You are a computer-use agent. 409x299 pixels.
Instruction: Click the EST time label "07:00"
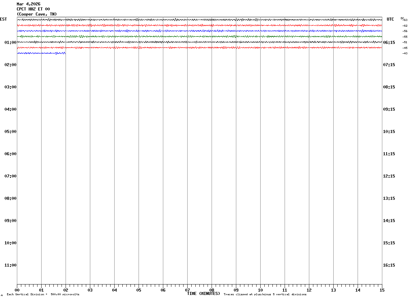(x=10, y=176)
